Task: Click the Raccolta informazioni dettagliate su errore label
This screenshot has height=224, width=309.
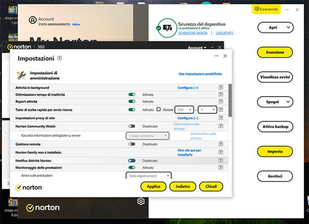Action: point(51,136)
